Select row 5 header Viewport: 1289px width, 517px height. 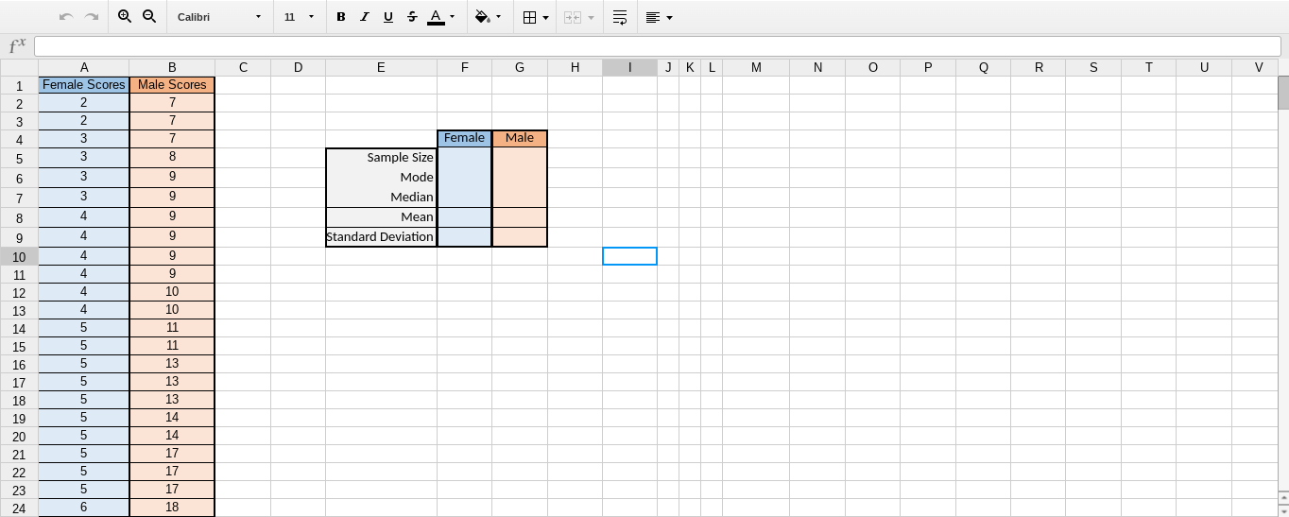click(19, 158)
